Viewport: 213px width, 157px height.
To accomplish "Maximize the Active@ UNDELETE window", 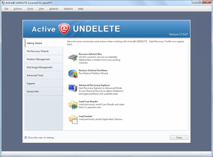I will click(200, 2).
